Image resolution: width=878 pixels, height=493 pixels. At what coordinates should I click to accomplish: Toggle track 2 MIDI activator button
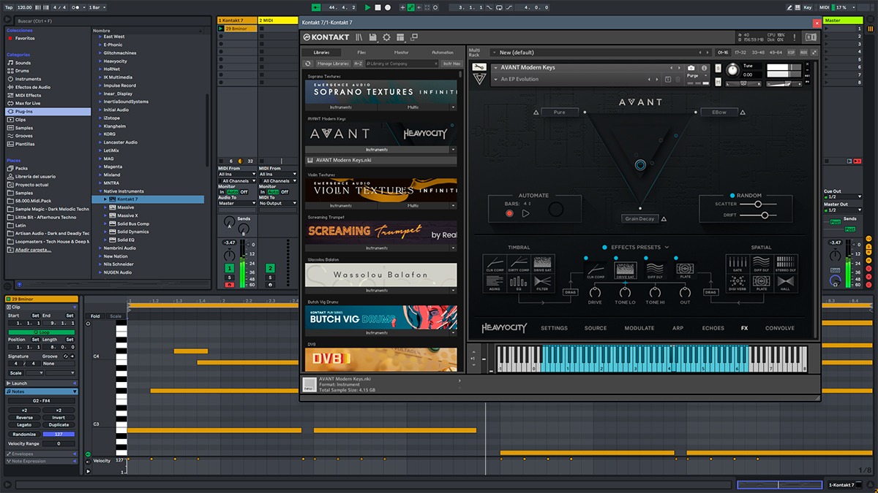270,269
